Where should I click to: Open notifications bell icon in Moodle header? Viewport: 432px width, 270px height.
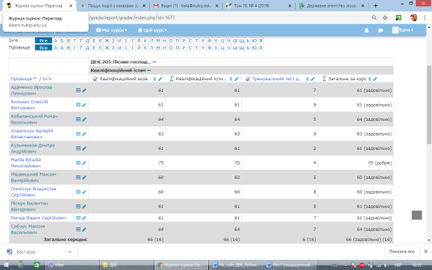click(367, 30)
